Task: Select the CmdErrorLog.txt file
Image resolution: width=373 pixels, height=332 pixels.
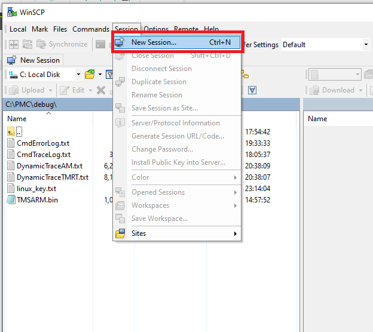Action: 43,143
